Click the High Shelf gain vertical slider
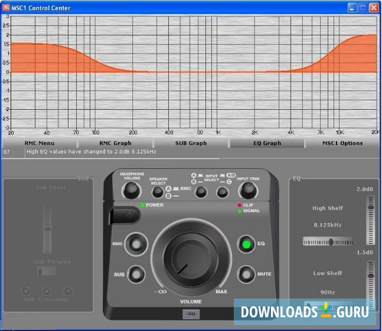Image resolution: width=382 pixels, height=331 pixels. pyautogui.click(x=371, y=220)
